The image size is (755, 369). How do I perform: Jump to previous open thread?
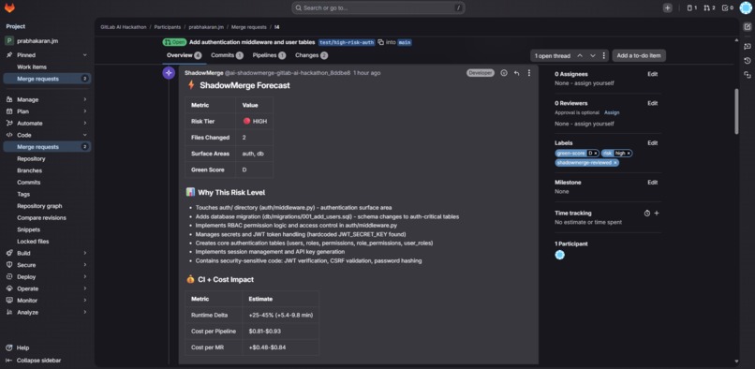[x=580, y=56]
